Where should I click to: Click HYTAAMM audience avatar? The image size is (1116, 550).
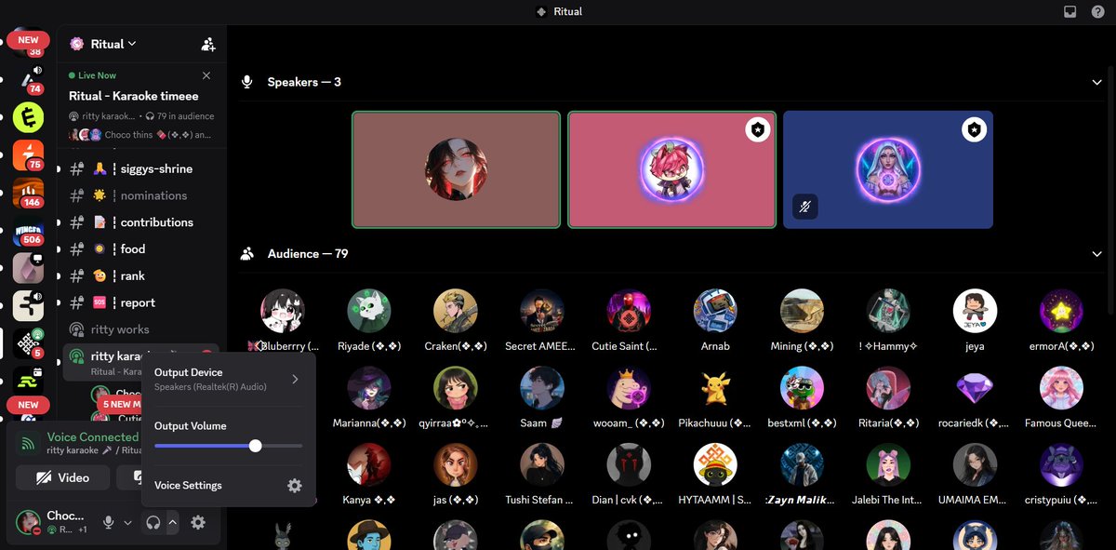tap(715, 464)
